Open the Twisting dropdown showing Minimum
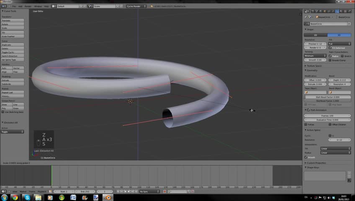Screen dimensions: 355x201 [315, 56]
